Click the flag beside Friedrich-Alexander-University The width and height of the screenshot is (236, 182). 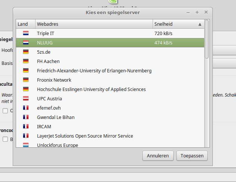[26, 70]
